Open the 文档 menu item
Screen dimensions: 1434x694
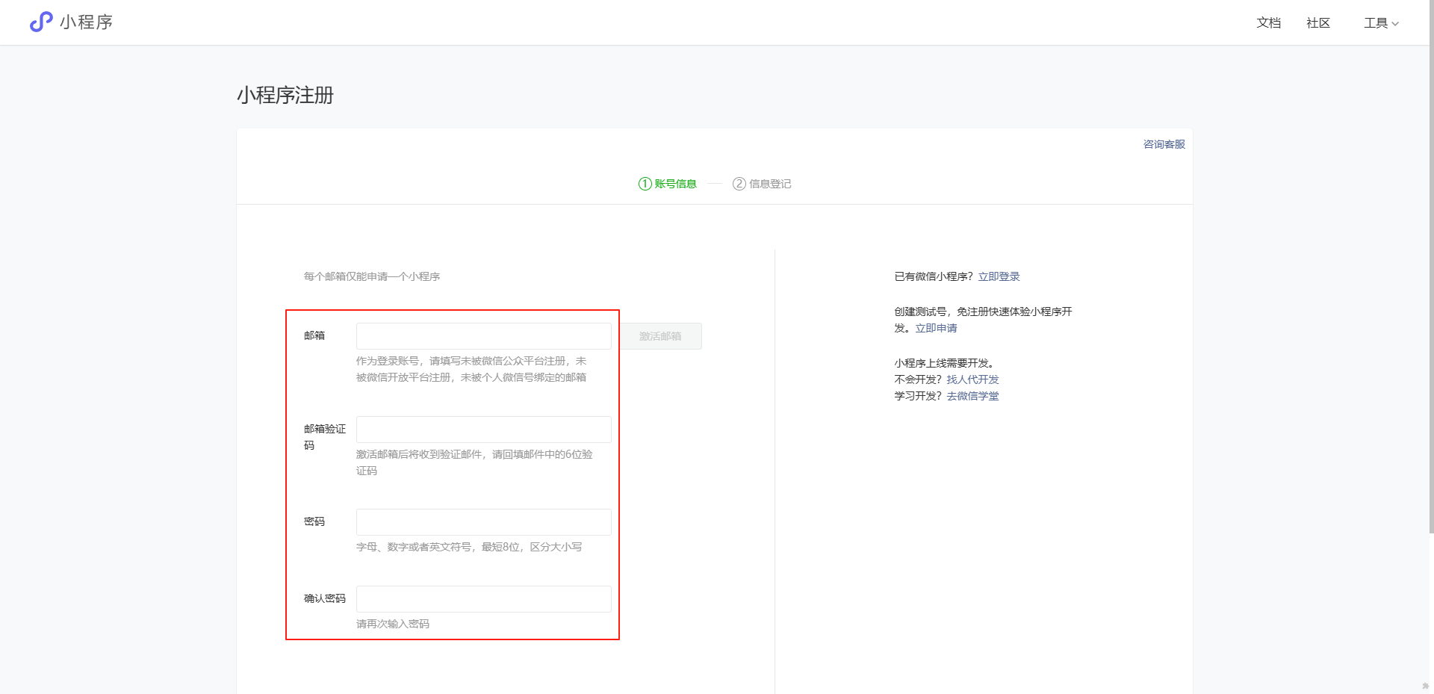pyautogui.click(x=1268, y=23)
